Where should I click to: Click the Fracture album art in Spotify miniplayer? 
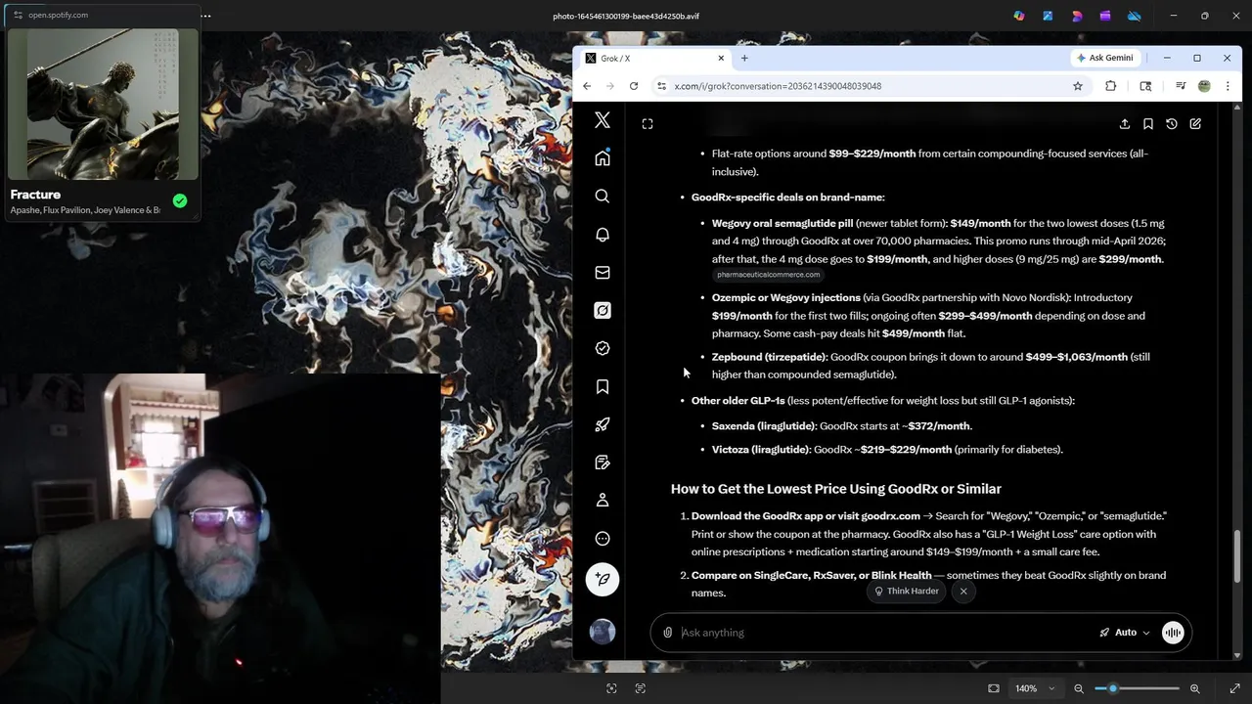coord(103,105)
